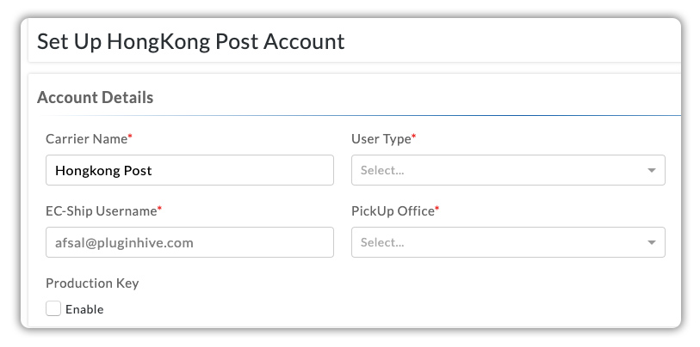Click the PickUp Office dropdown arrow icon
This screenshot has height=347, width=700.
pos(651,243)
